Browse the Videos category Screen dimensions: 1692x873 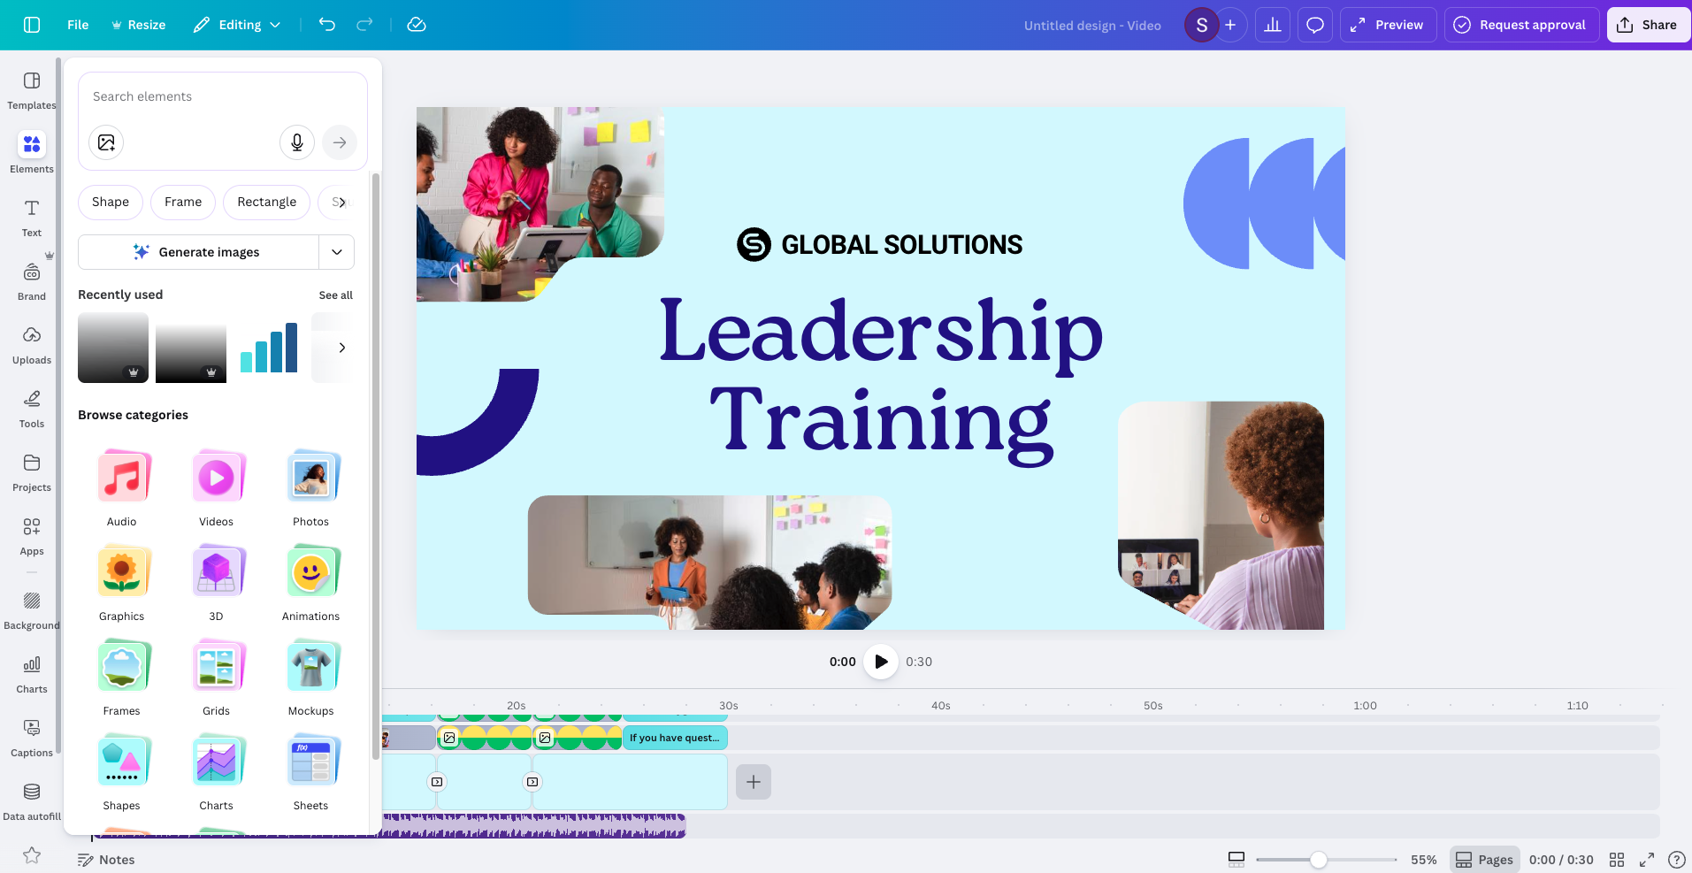coord(217,489)
